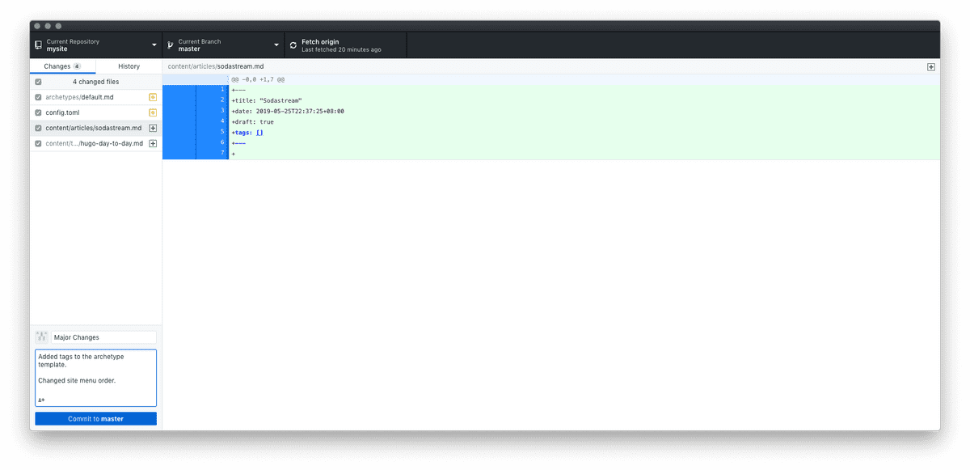Toggle the '4 changed files' select-all checkbox
This screenshot has width=970, height=470.
tap(38, 82)
